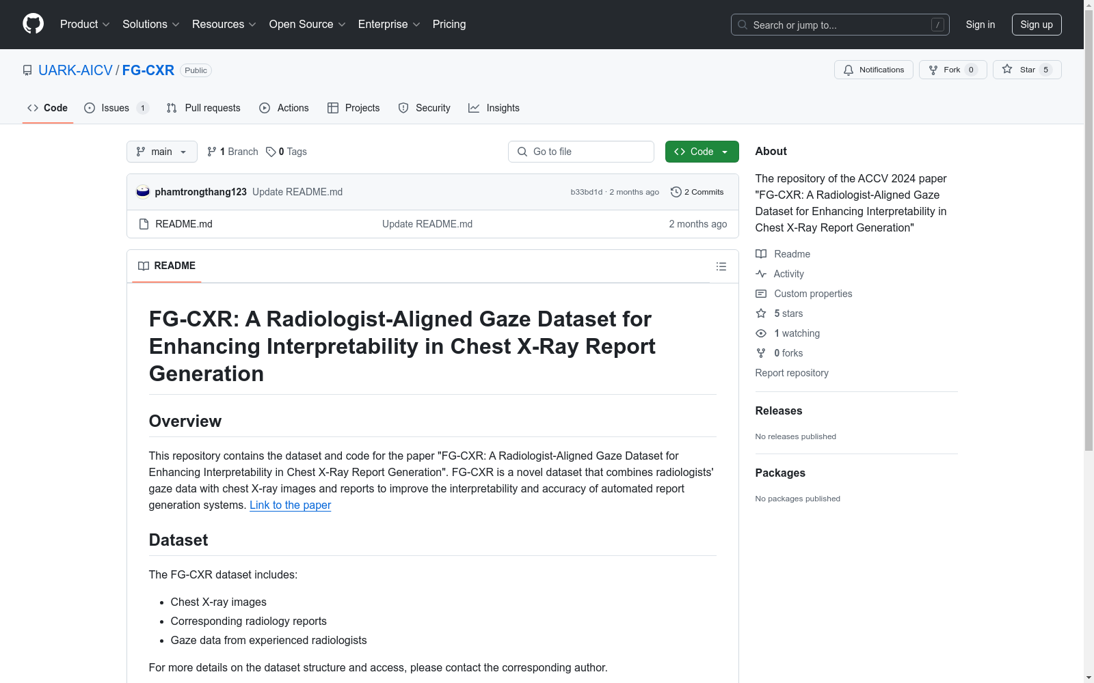
Task: Click the Notifications bell button
Action: click(873, 70)
